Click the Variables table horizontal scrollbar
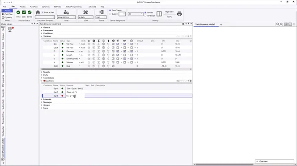 pyautogui.click(x=106, y=69)
